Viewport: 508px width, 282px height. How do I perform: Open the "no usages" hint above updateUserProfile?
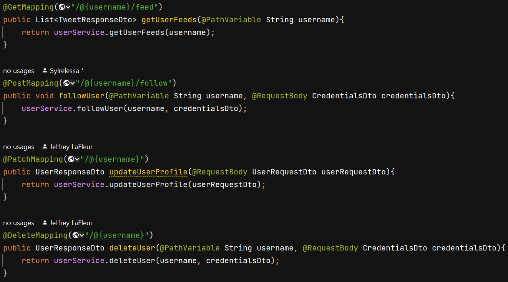(18, 147)
